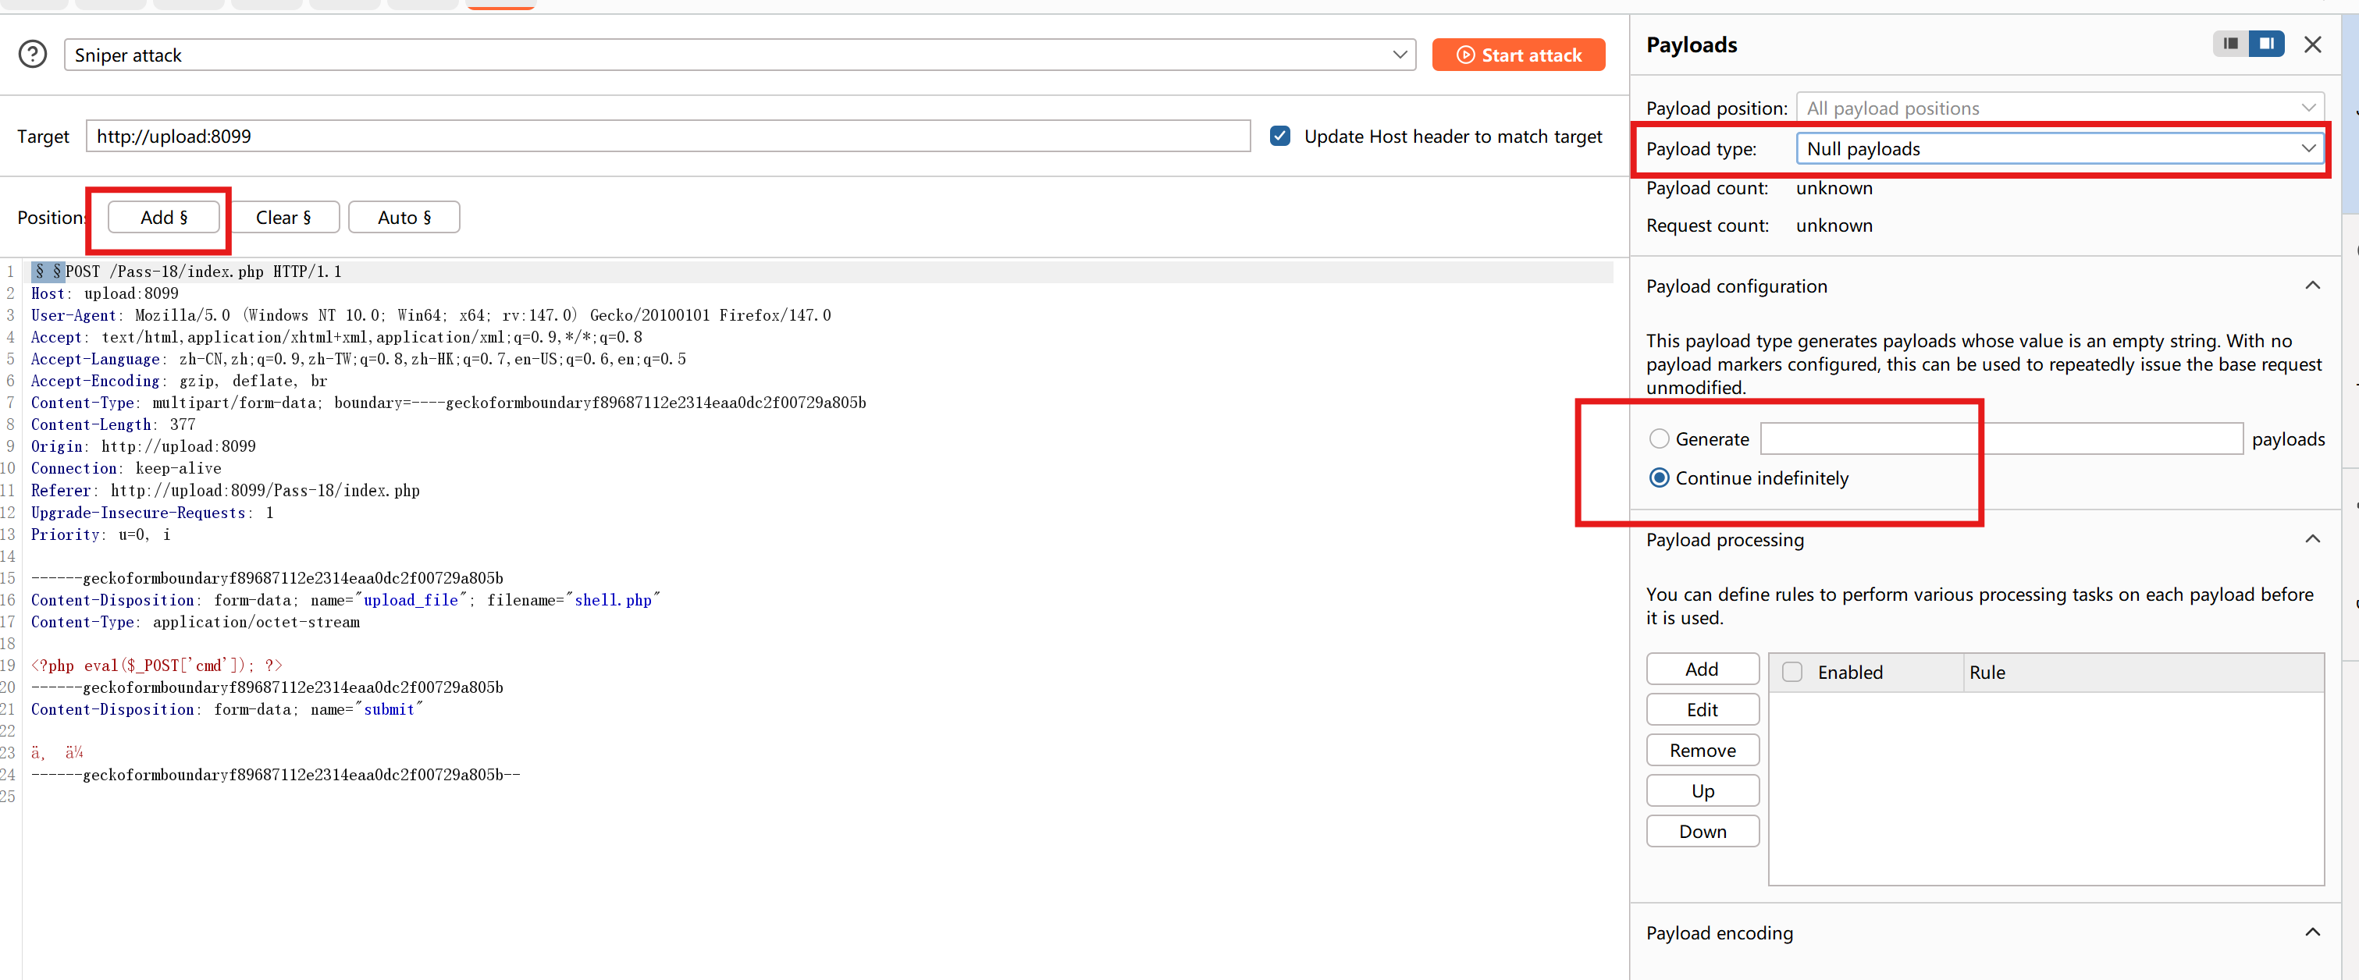The height and width of the screenshot is (980, 2359).
Task: Click the Target URL input field
Action: point(667,137)
